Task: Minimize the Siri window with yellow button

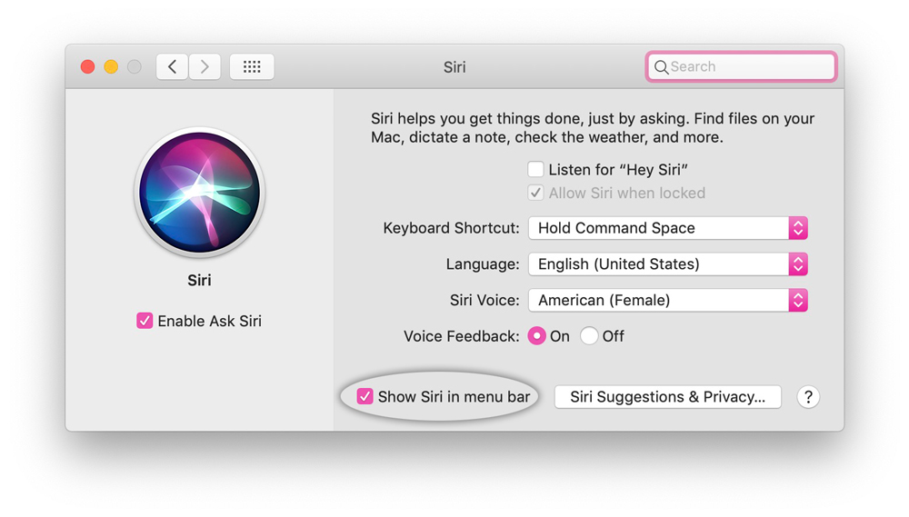Action: pyautogui.click(x=111, y=66)
